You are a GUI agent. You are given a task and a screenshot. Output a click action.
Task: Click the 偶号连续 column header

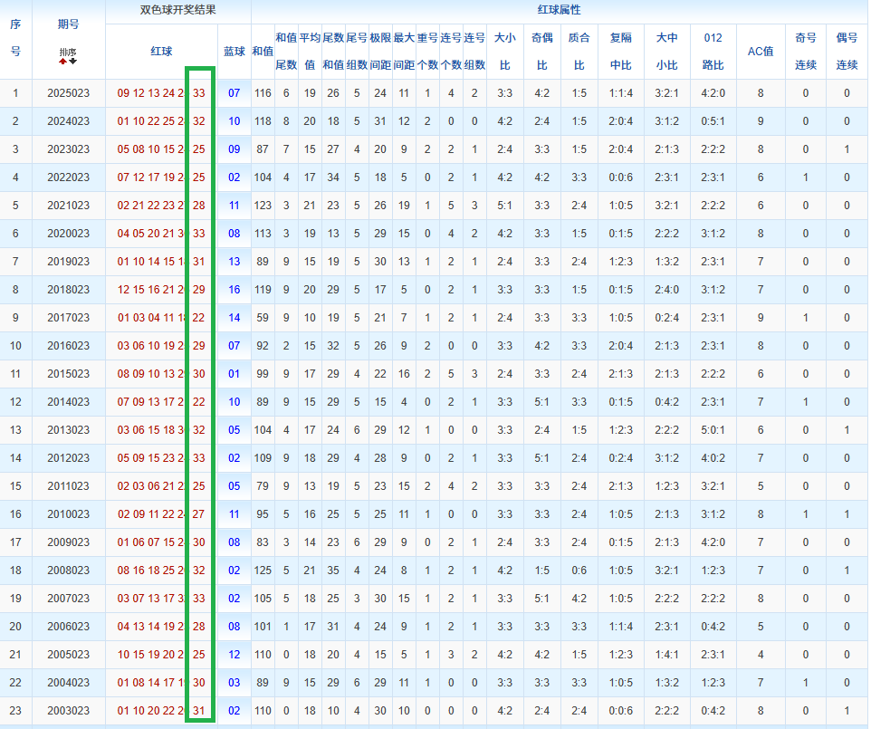pyautogui.click(x=847, y=52)
